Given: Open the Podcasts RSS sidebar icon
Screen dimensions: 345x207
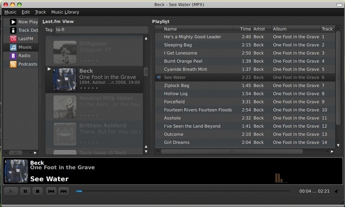Looking at the screenshot, I should pos(13,64).
